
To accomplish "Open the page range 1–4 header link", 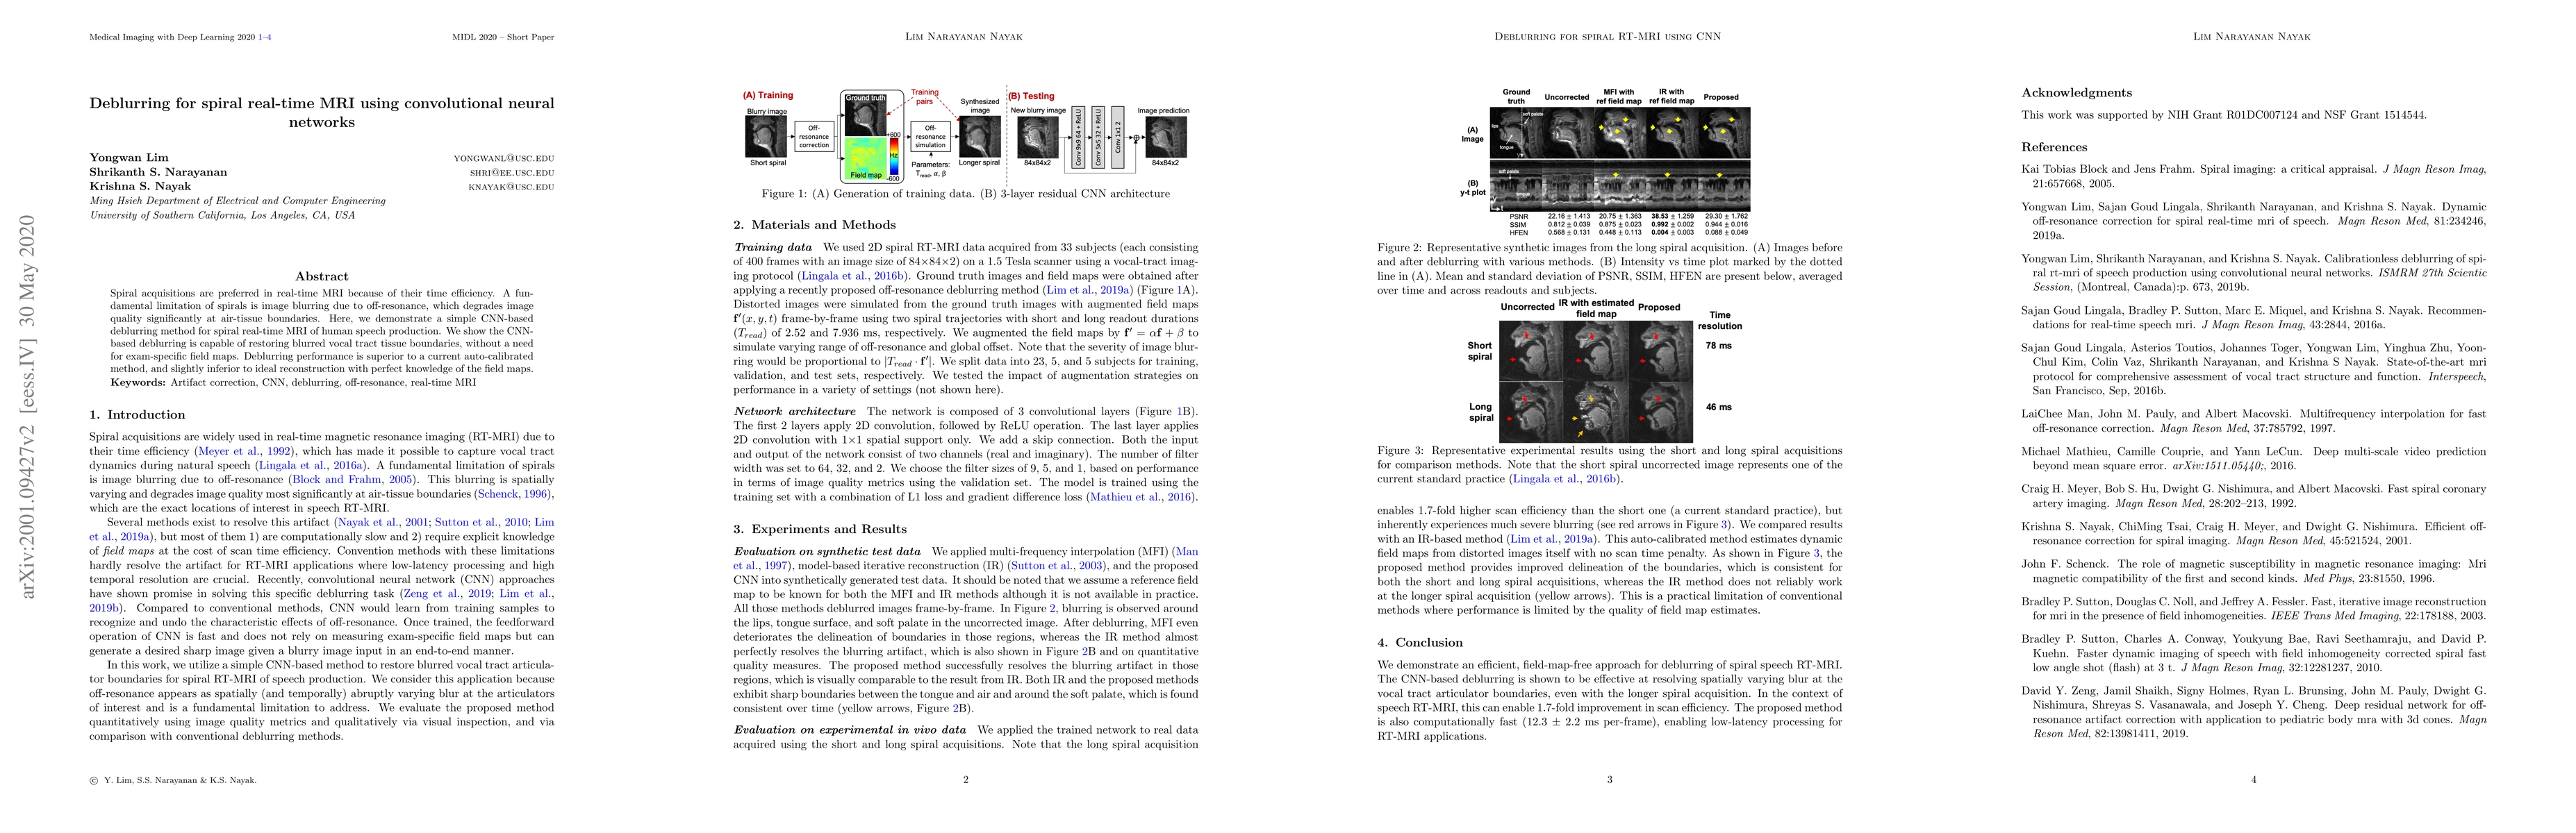I will pos(264,37).
